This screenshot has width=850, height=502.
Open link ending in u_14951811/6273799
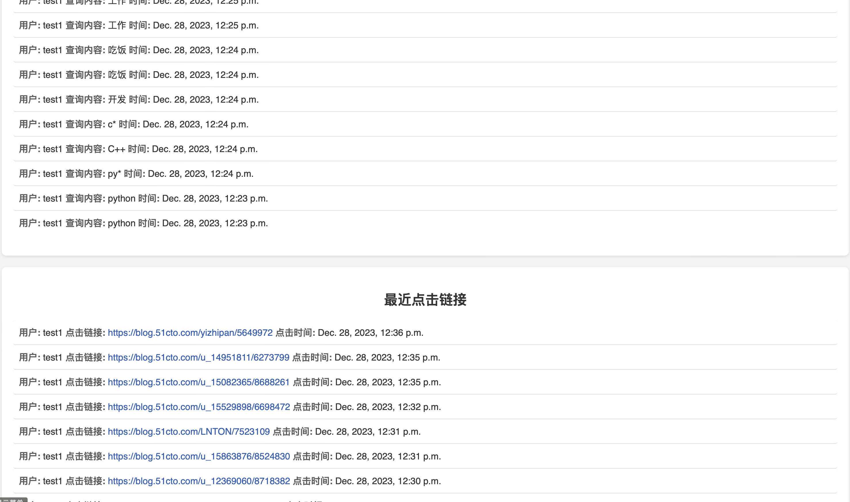198,357
